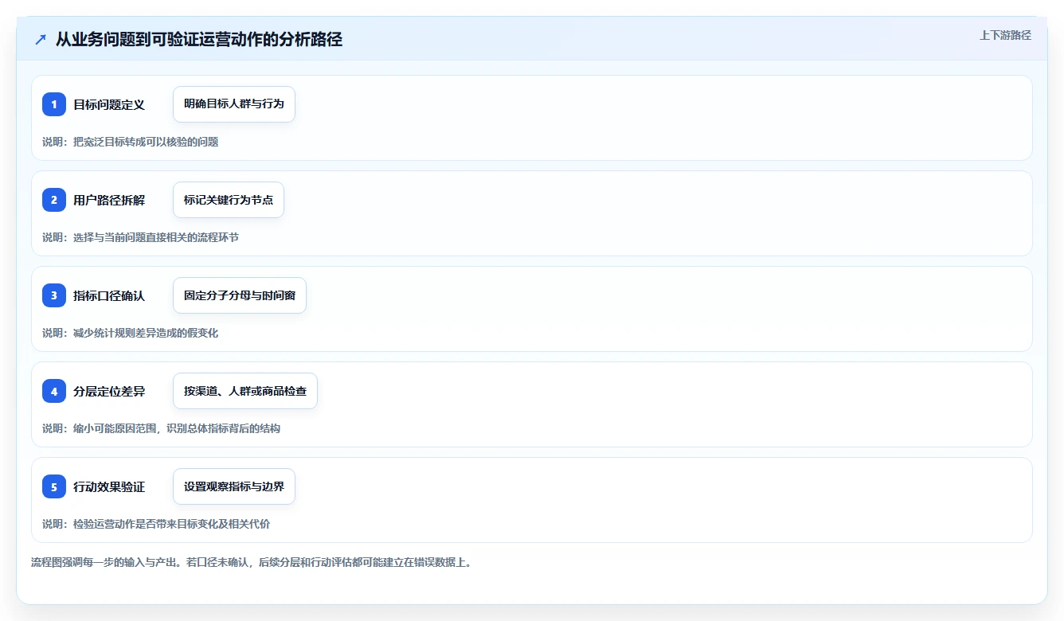This screenshot has width=1064, height=621.
Task: Click description 选择与当前问题直接相关的流程环节
Action: (x=156, y=237)
